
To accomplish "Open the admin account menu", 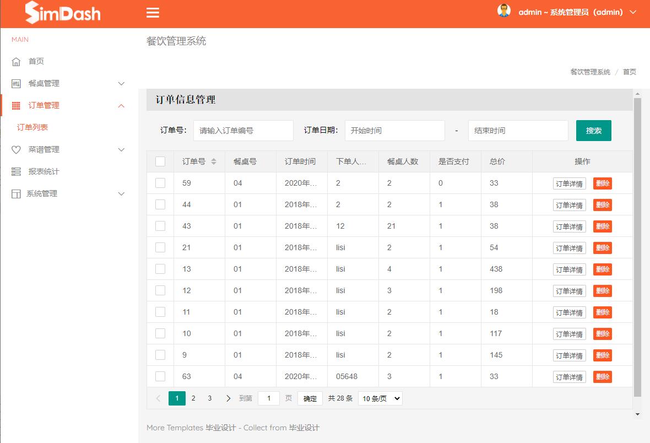I will 573,11.
